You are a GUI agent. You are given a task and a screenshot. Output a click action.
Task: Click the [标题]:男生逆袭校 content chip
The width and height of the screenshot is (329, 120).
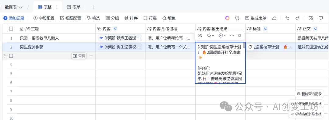[120, 47]
